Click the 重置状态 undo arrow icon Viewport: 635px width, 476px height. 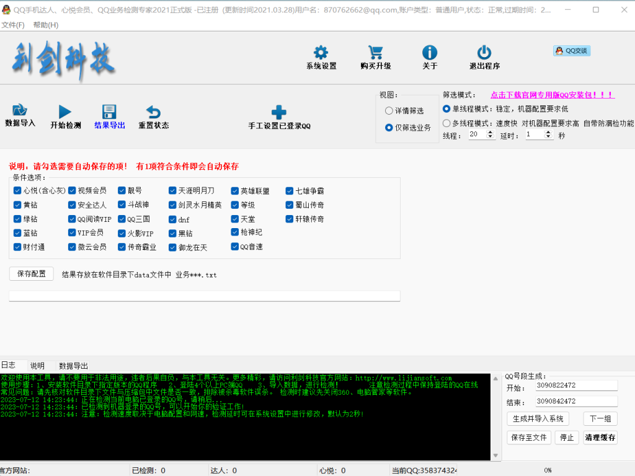pyautogui.click(x=153, y=112)
